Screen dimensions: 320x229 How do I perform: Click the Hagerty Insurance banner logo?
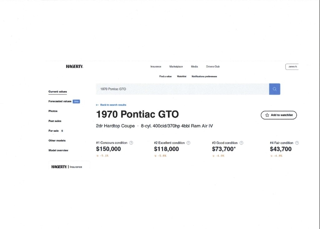tap(67, 167)
